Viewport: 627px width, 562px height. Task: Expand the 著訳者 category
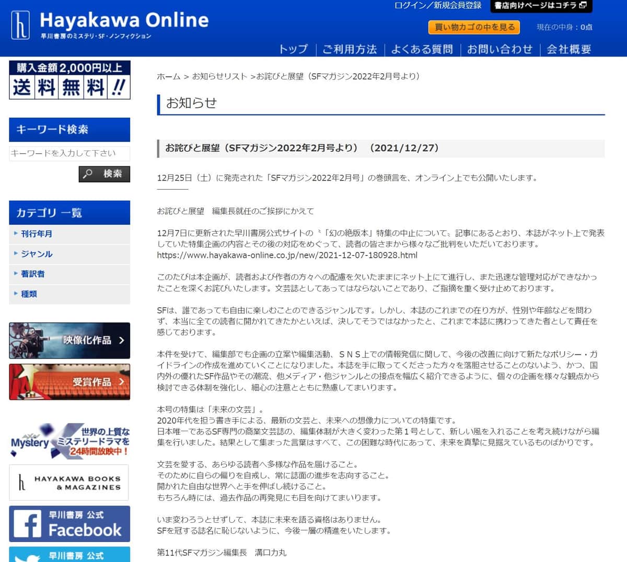pos(33,274)
